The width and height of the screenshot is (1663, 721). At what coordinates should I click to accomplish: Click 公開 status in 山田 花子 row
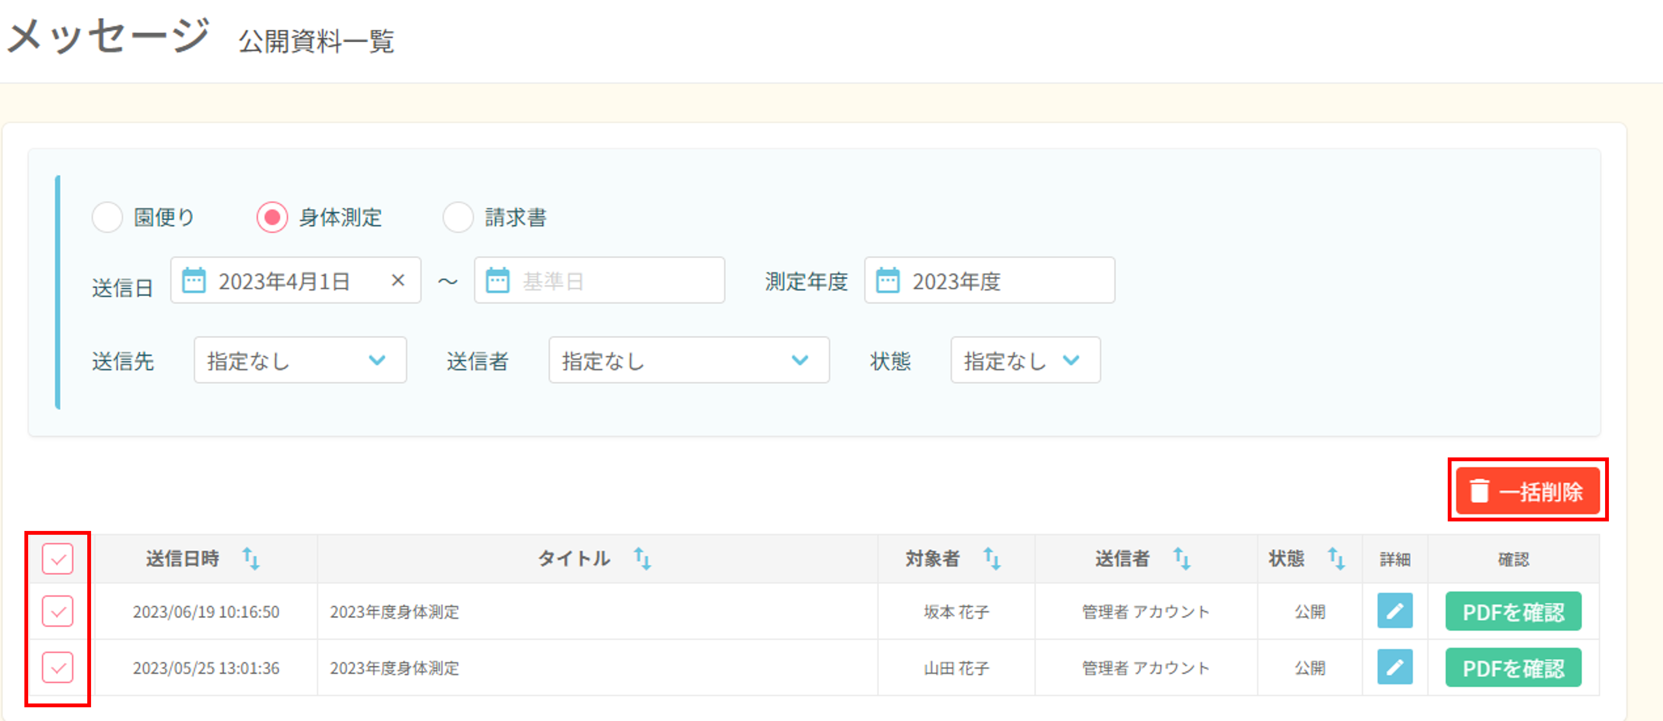tap(1310, 667)
